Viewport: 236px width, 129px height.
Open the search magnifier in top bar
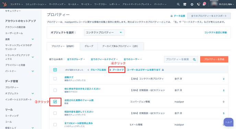(178, 4)
